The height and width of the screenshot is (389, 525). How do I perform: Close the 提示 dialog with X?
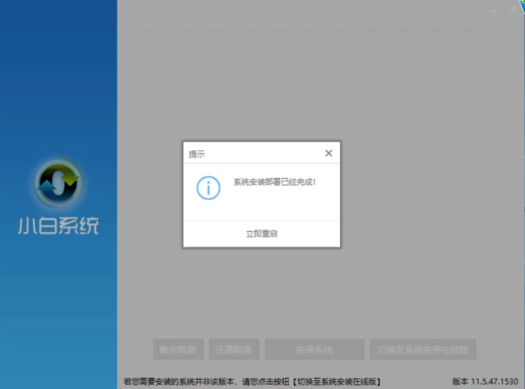[328, 153]
